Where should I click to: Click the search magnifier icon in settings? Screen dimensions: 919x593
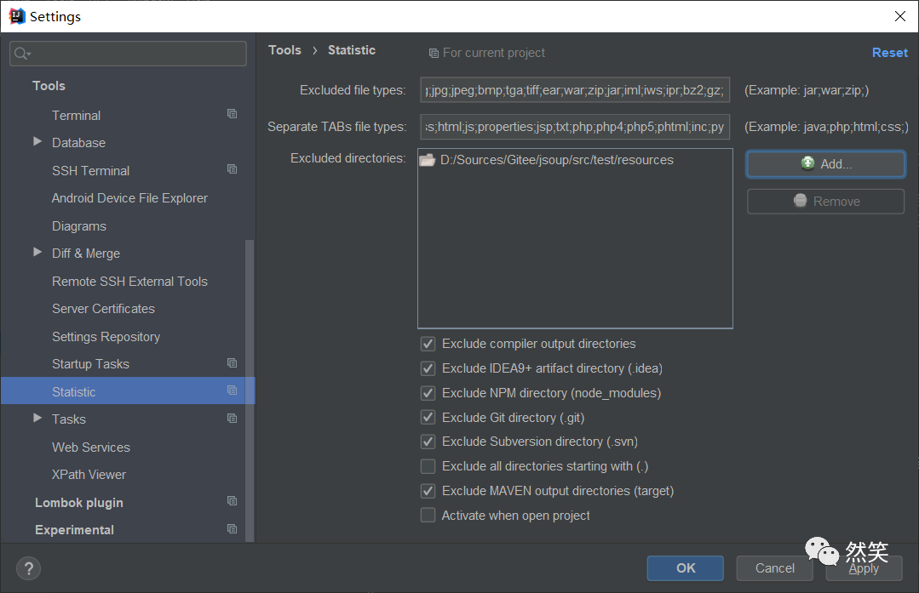point(21,54)
